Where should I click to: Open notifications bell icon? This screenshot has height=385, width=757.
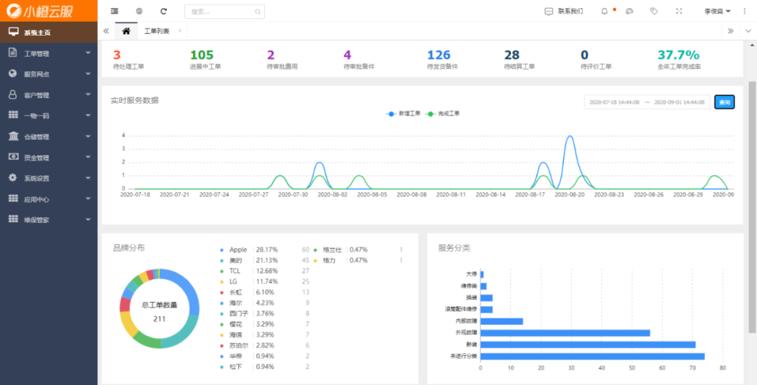(604, 11)
